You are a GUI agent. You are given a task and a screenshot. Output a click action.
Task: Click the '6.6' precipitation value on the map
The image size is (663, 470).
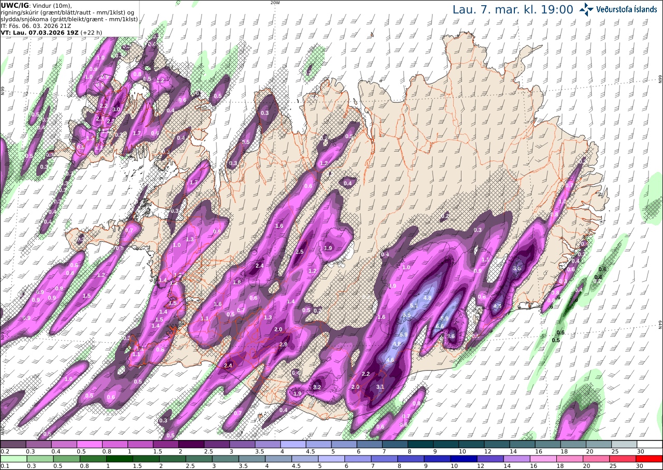(440, 326)
